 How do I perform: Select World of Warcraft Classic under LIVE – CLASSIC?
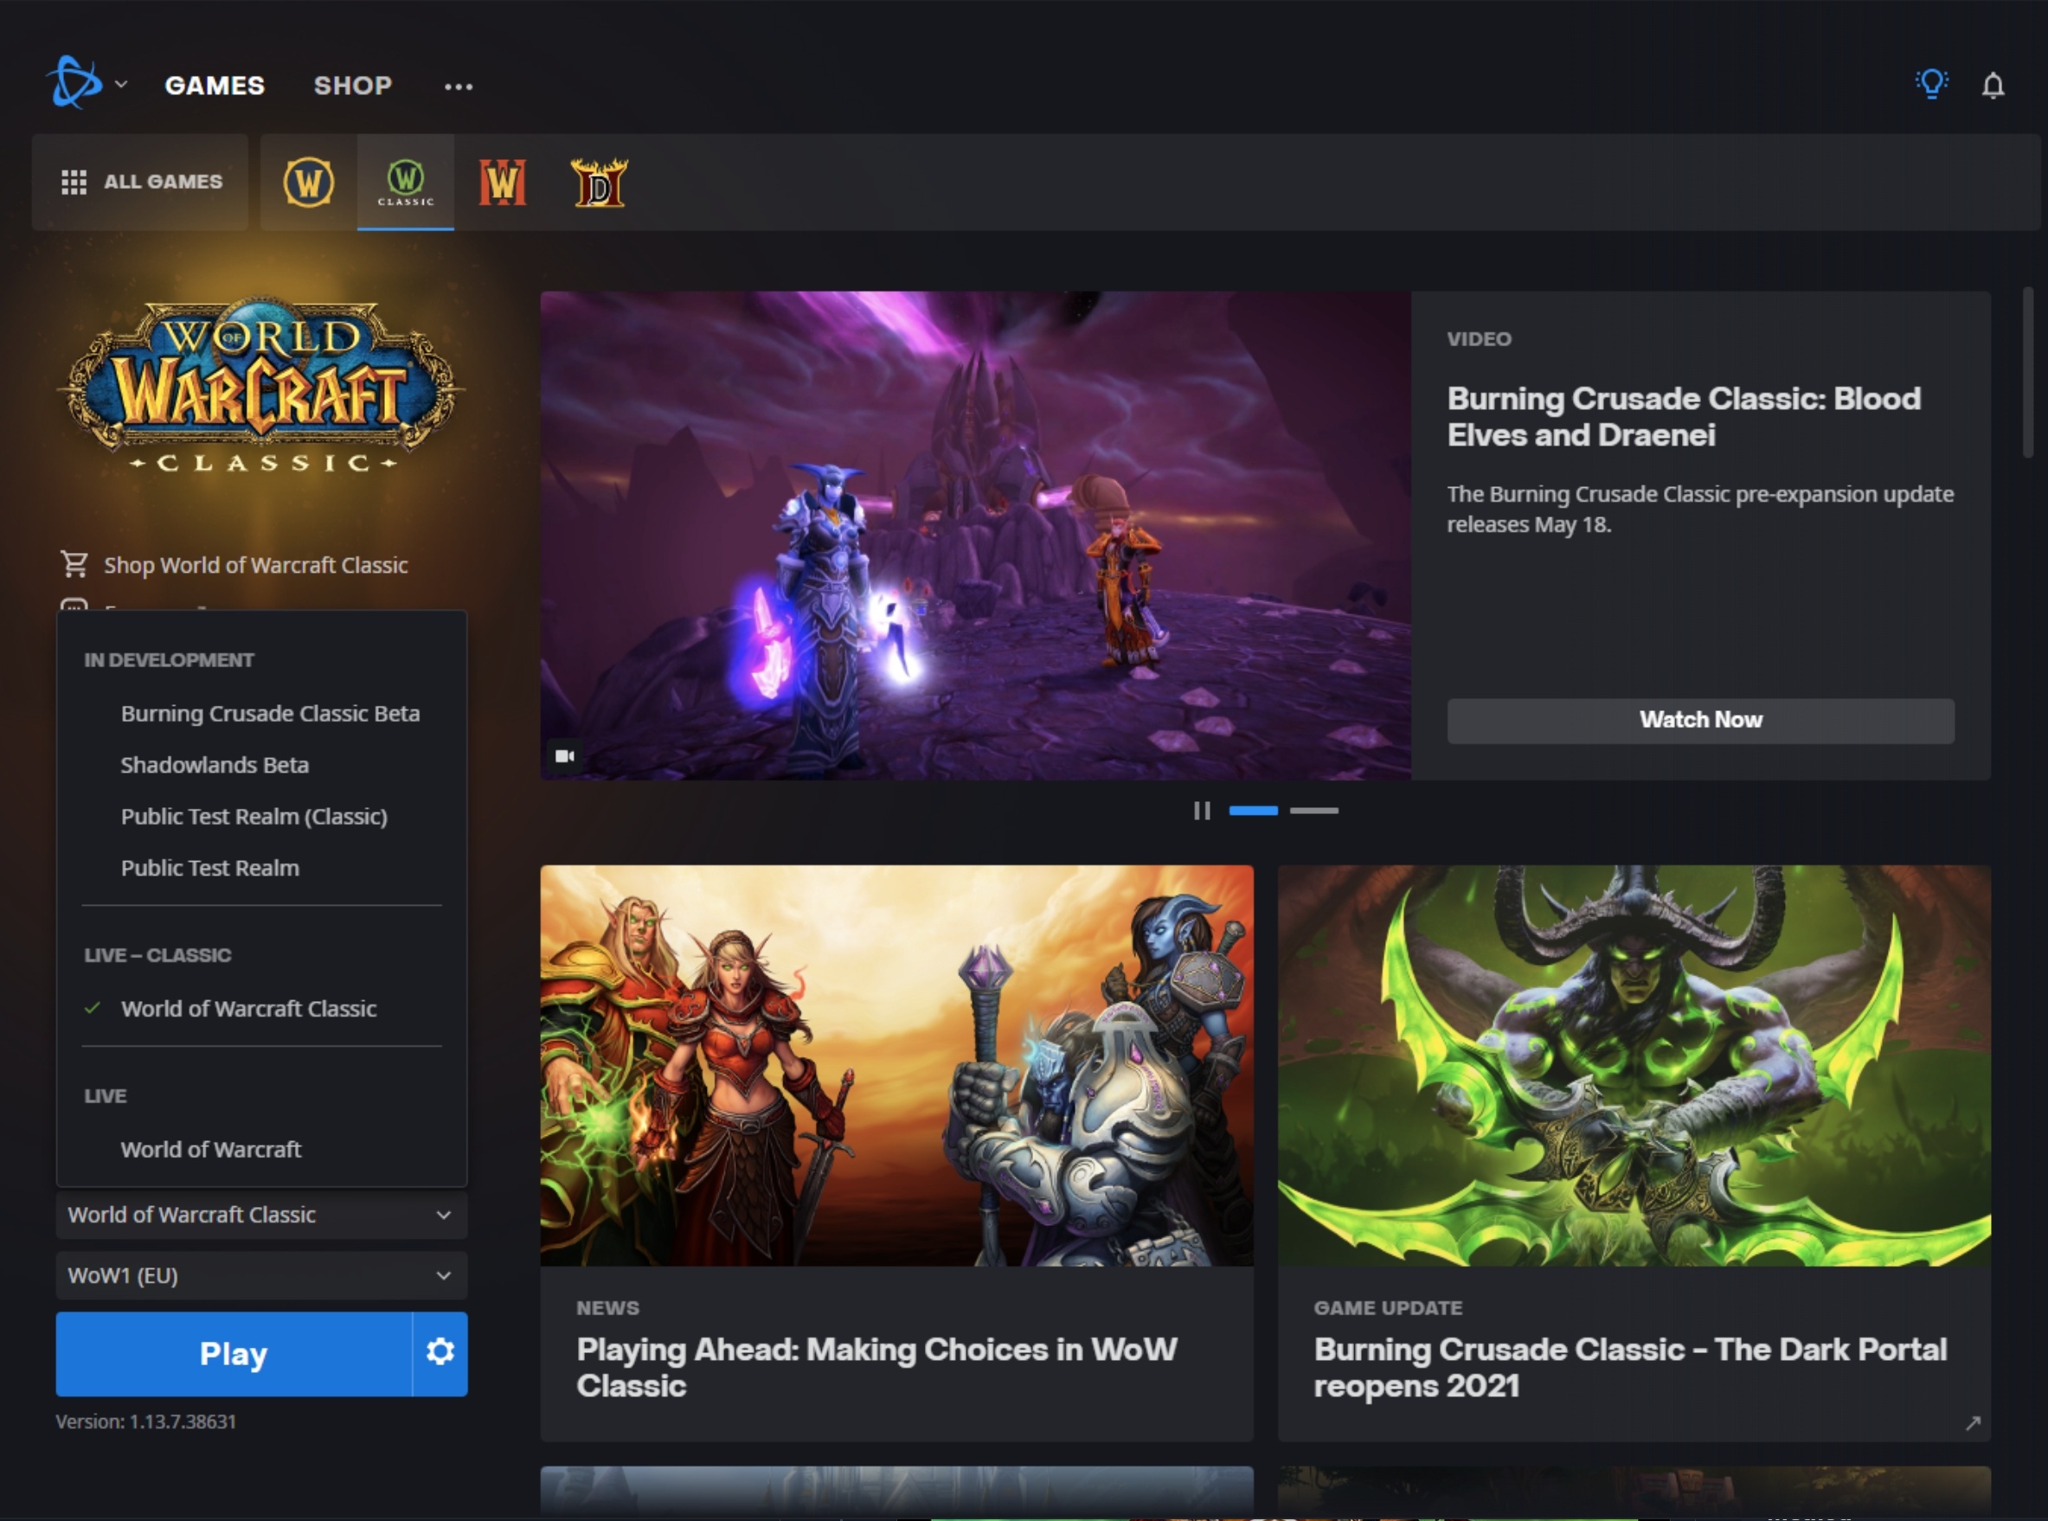tap(248, 1008)
